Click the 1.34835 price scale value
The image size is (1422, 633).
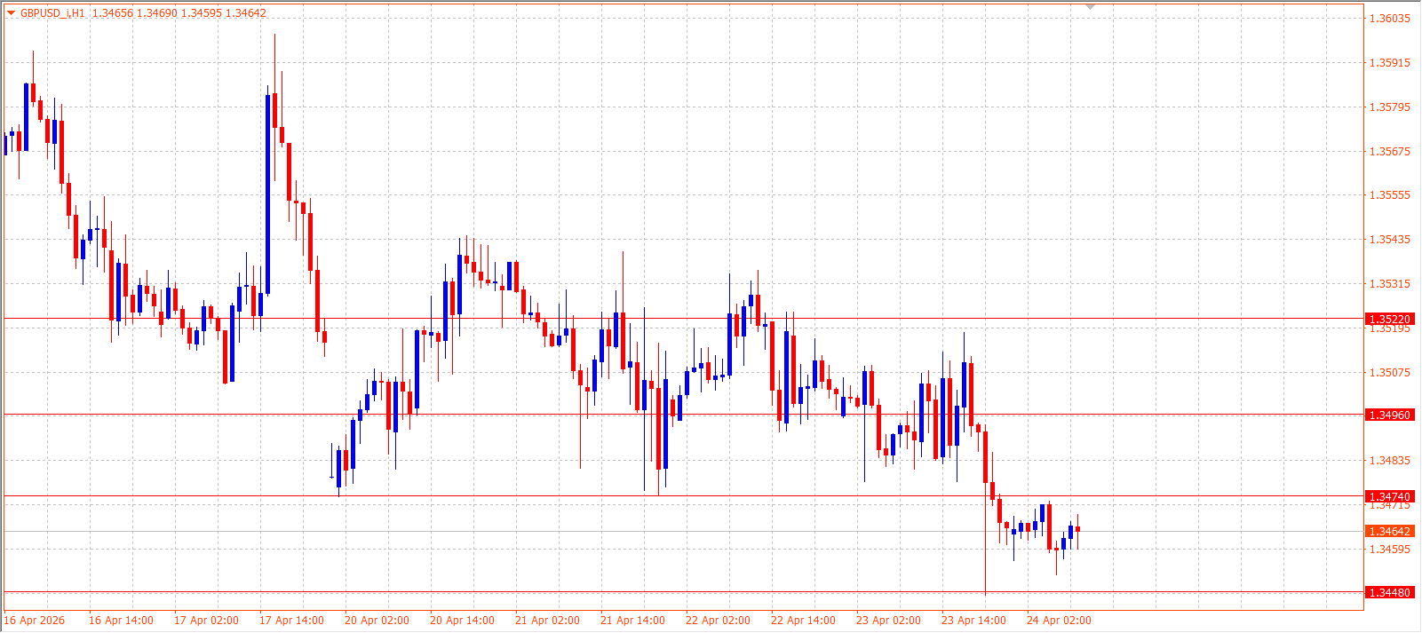[x=1390, y=461]
